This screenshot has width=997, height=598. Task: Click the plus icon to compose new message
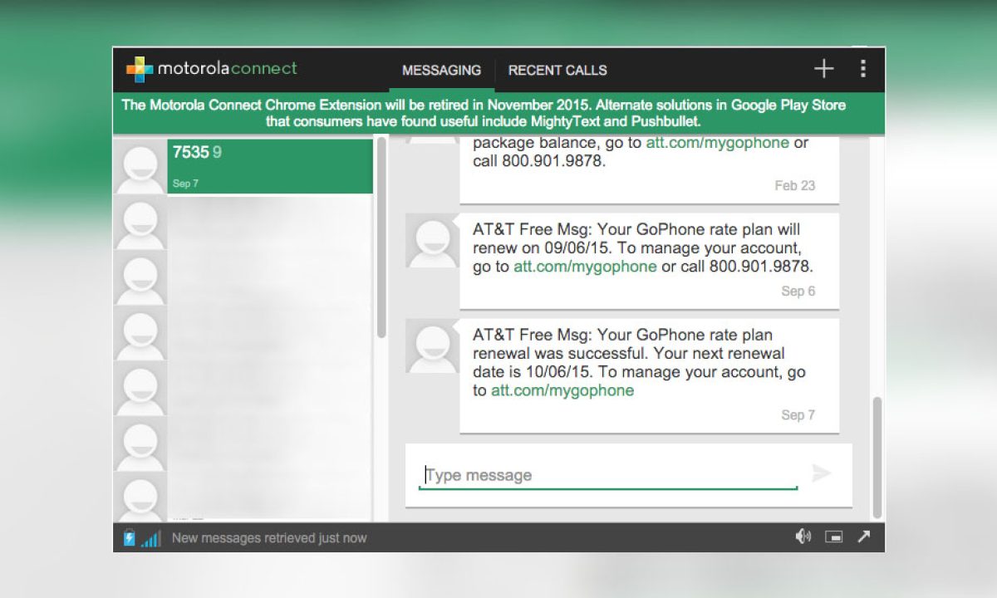pyautogui.click(x=823, y=69)
